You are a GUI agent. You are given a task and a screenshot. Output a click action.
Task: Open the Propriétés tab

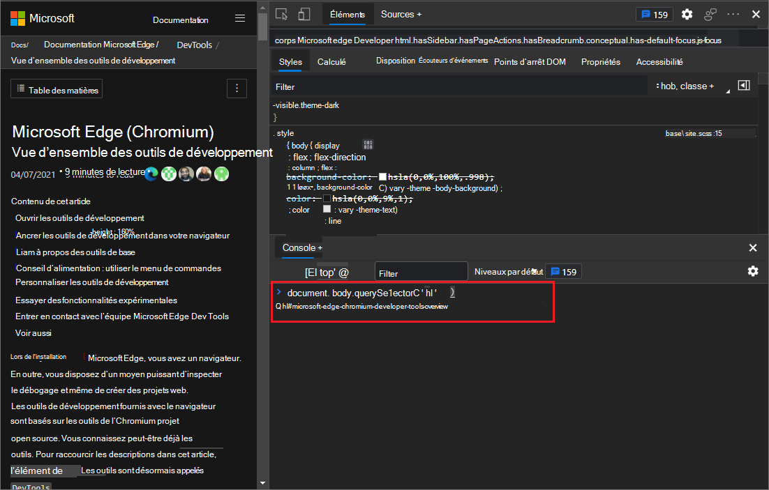[x=600, y=62]
